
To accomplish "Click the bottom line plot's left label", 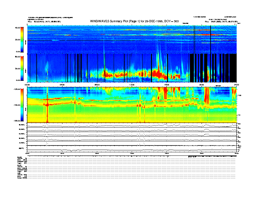I will tap(22, 148).
